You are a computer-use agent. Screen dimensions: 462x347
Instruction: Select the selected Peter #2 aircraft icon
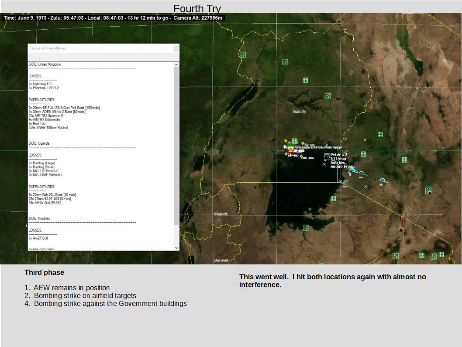tap(327, 156)
